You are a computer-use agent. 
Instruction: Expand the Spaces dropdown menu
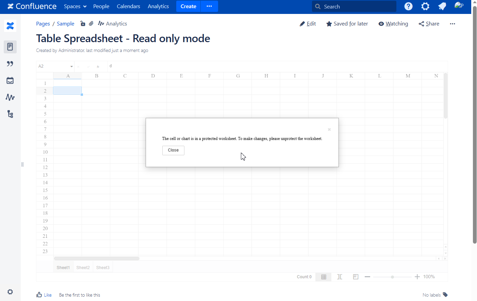(x=75, y=6)
